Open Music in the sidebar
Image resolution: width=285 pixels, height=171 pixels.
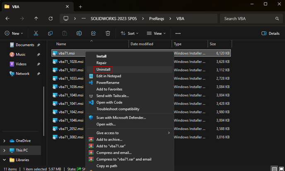pos(21,55)
